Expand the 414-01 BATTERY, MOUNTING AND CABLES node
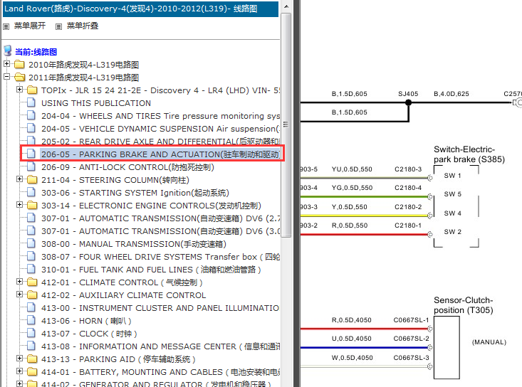522x387 pixels. 20,371
